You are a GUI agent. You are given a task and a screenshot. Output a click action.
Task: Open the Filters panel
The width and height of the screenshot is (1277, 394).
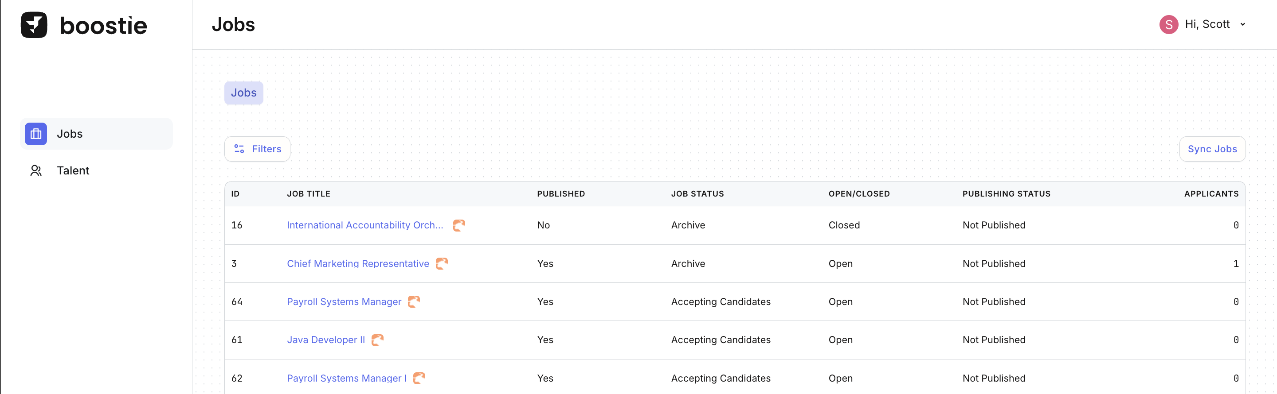tap(257, 149)
